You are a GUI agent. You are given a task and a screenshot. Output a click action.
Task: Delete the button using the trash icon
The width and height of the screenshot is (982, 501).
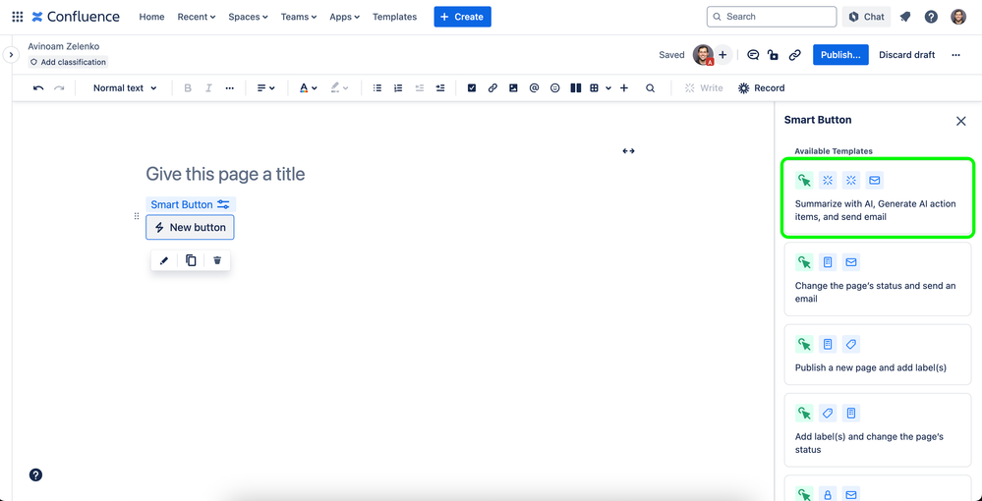[217, 260]
